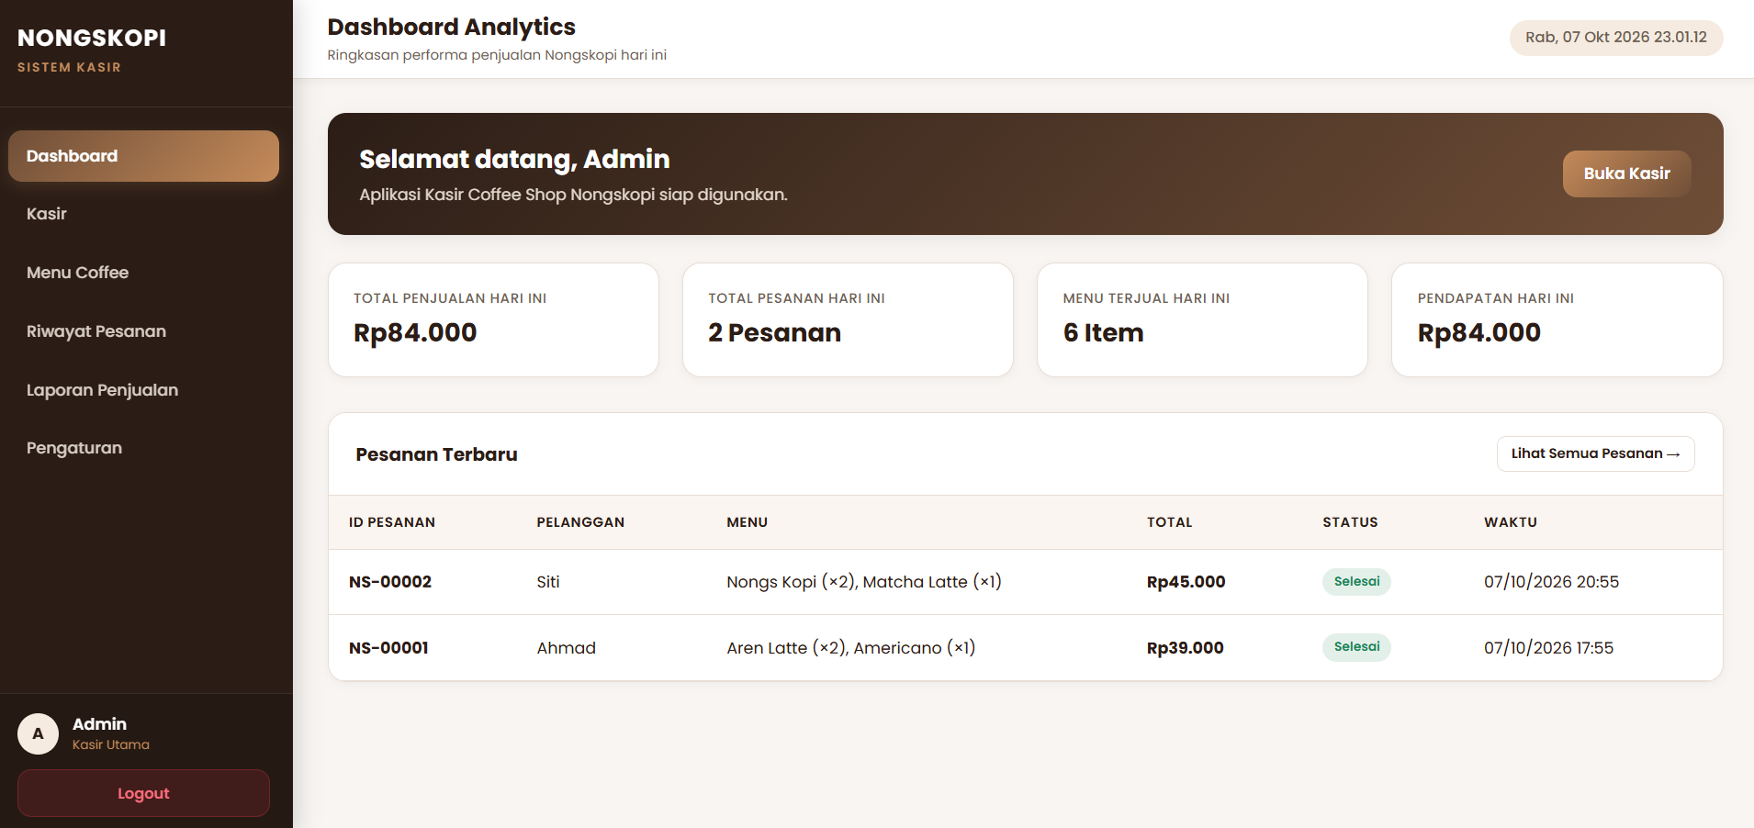
Task: Click the Aren Latte, Americano menu cell
Action: (x=851, y=648)
